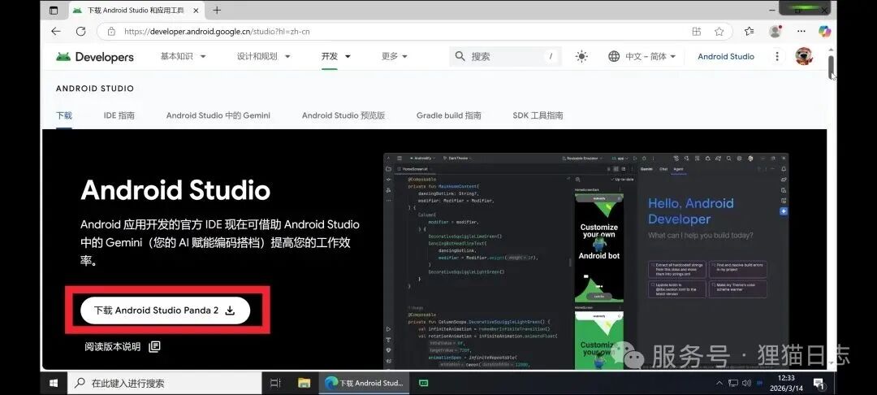Screen dimensions: 877x395
Task: Refresh the current page
Action: (80, 32)
